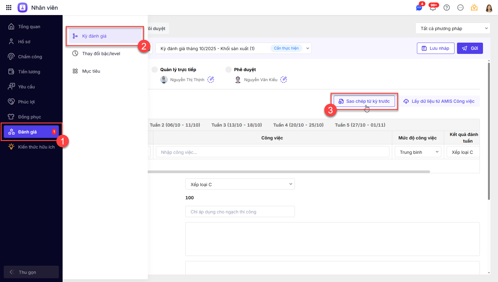Edit direct manager Nguyễn Thị Thịnh
Screen dimensions: 498x282
211,80
